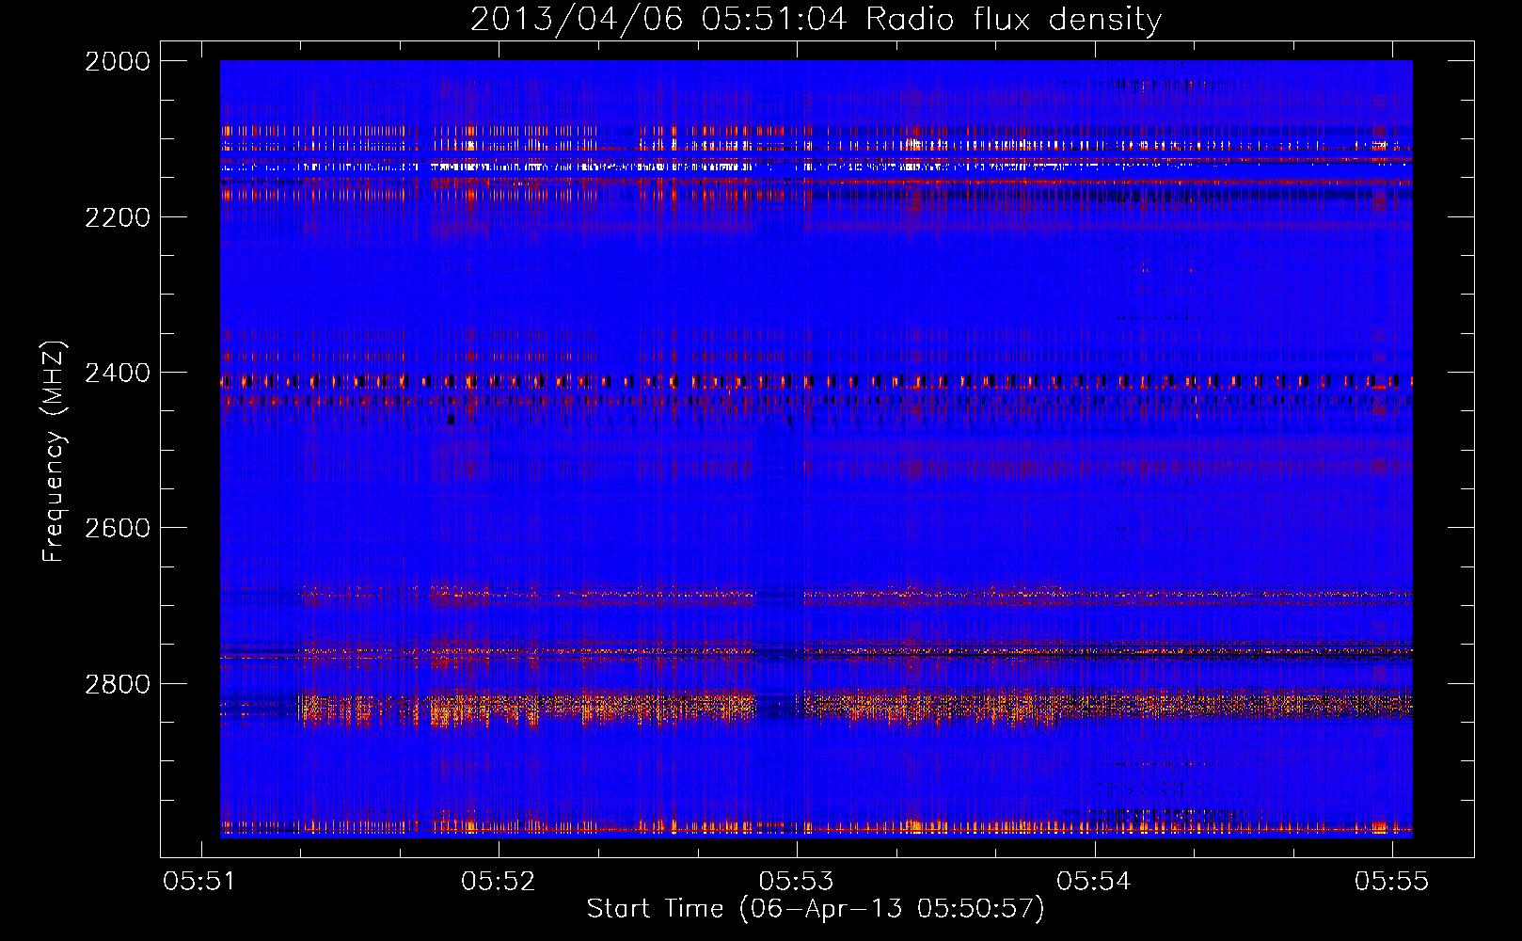Click the 2400 frequency axis label

click(x=118, y=373)
